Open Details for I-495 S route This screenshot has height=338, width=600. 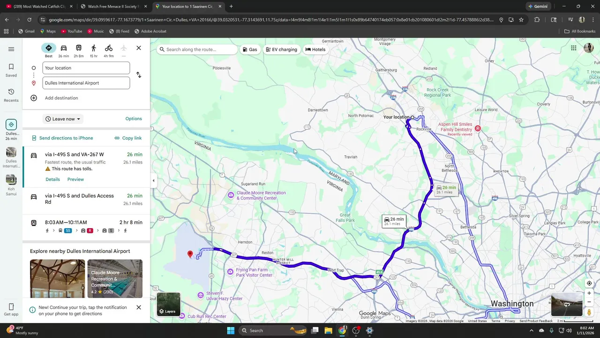52,179
